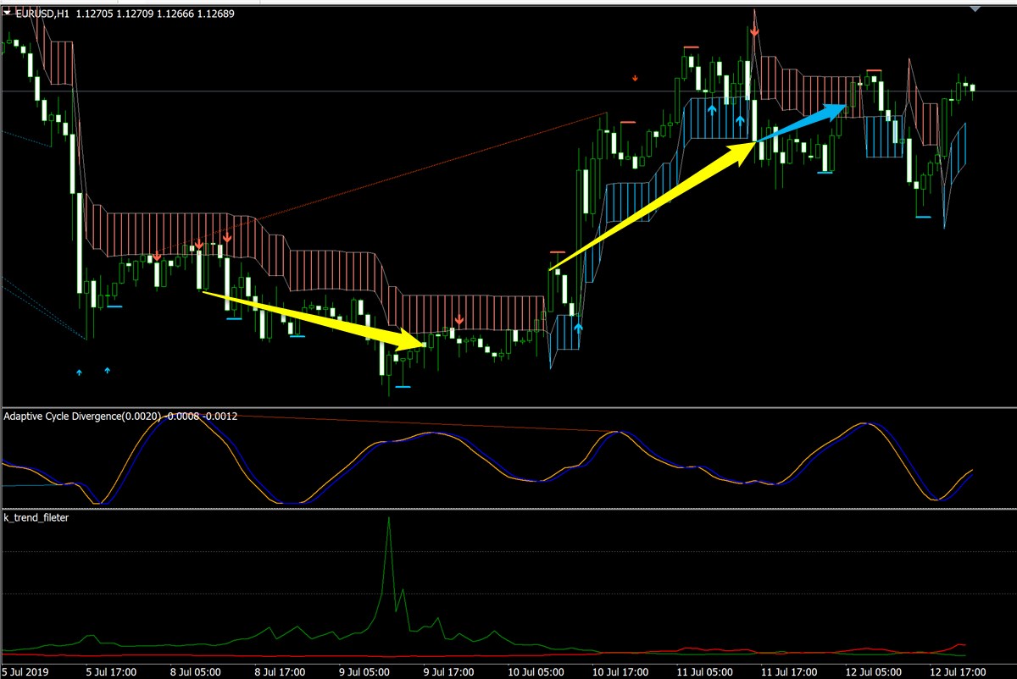Click the 5 Jul 2019 date label
The height and width of the screenshot is (679, 1017).
click(x=24, y=671)
